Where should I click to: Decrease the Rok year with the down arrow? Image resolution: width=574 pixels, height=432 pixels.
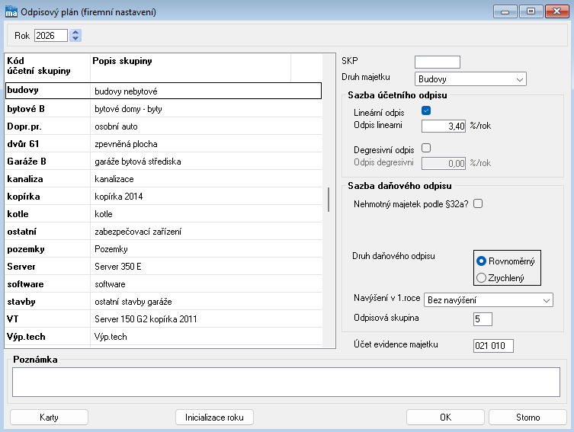(x=75, y=38)
